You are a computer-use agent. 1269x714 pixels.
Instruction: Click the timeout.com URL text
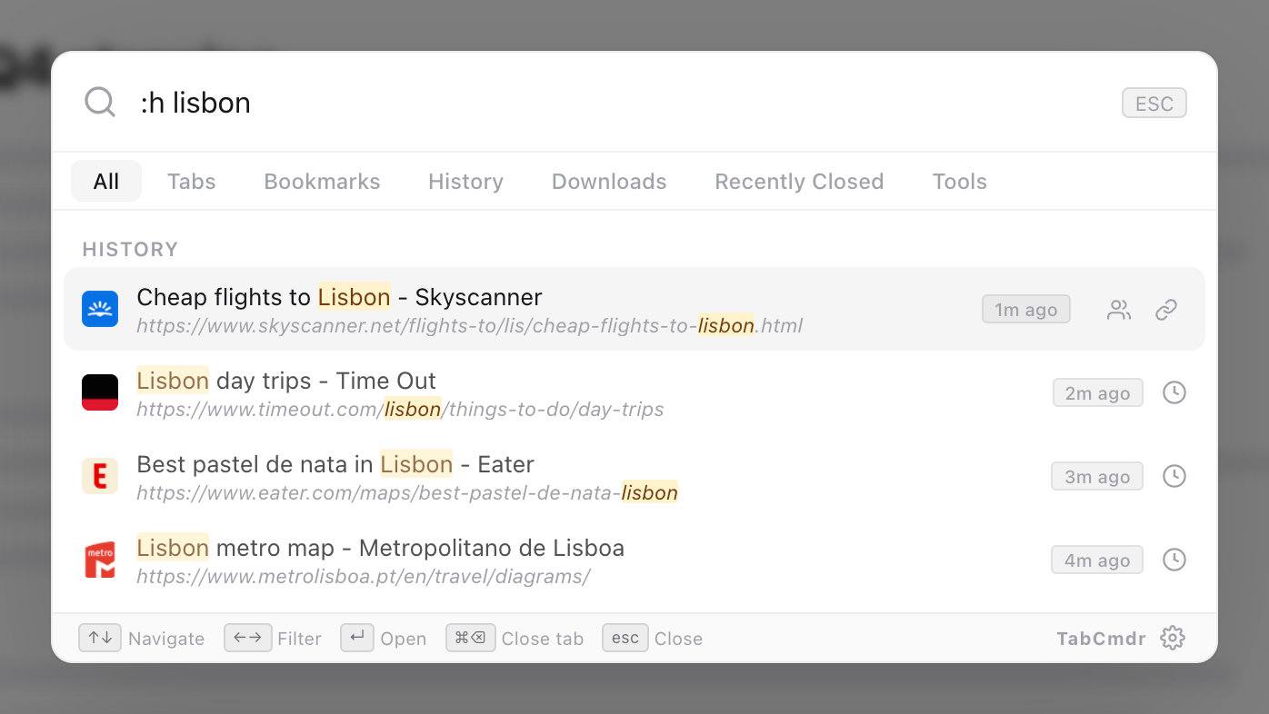(x=400, y=409)
